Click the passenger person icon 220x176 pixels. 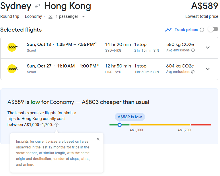pyautogui.click(x=50, y=17)
